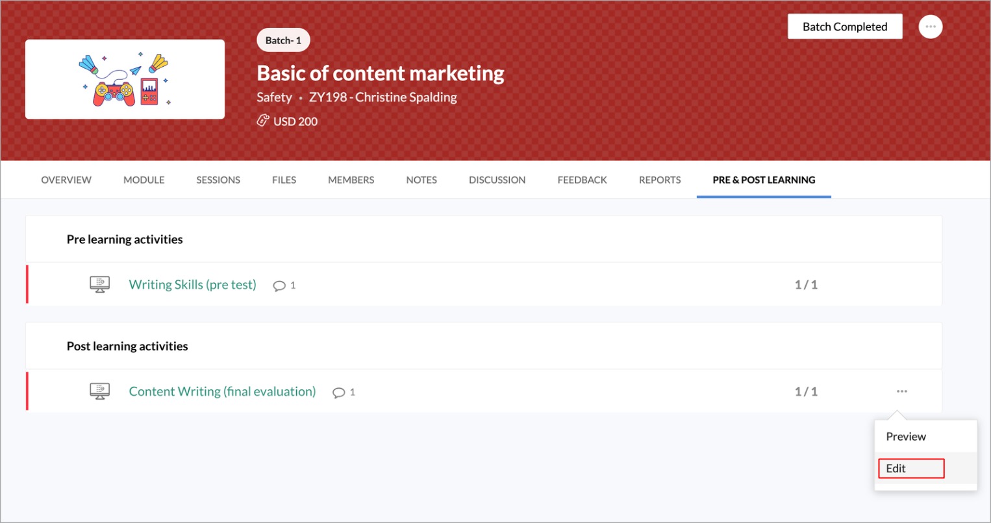Switch to the Files tab
991x523 pixels.
pyautogui.click(x=284, y=180)
